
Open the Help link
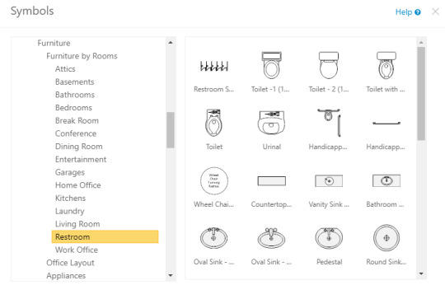tap(404, 12)
